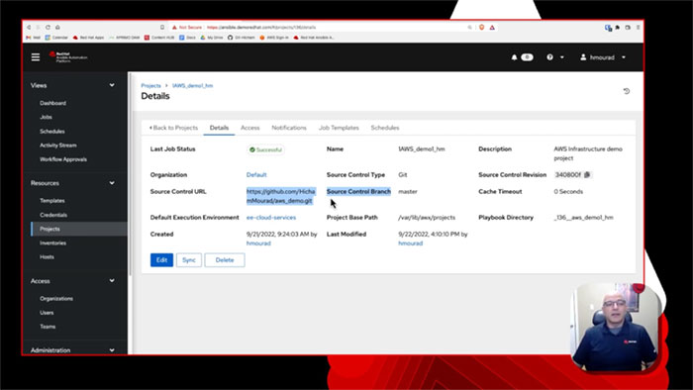Open Templates in the sidebar
The width and height of the screenshot is (693, 390).
tap(52, 201)
